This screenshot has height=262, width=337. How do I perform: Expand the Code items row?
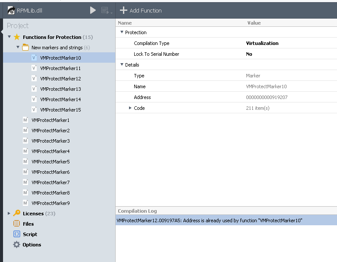click(x=130, y=108)
